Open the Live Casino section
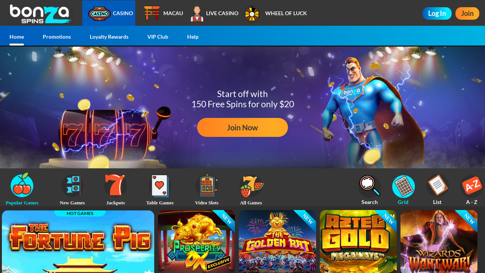The height and width of the screenshot is (273, 485). tap(214, 13)
